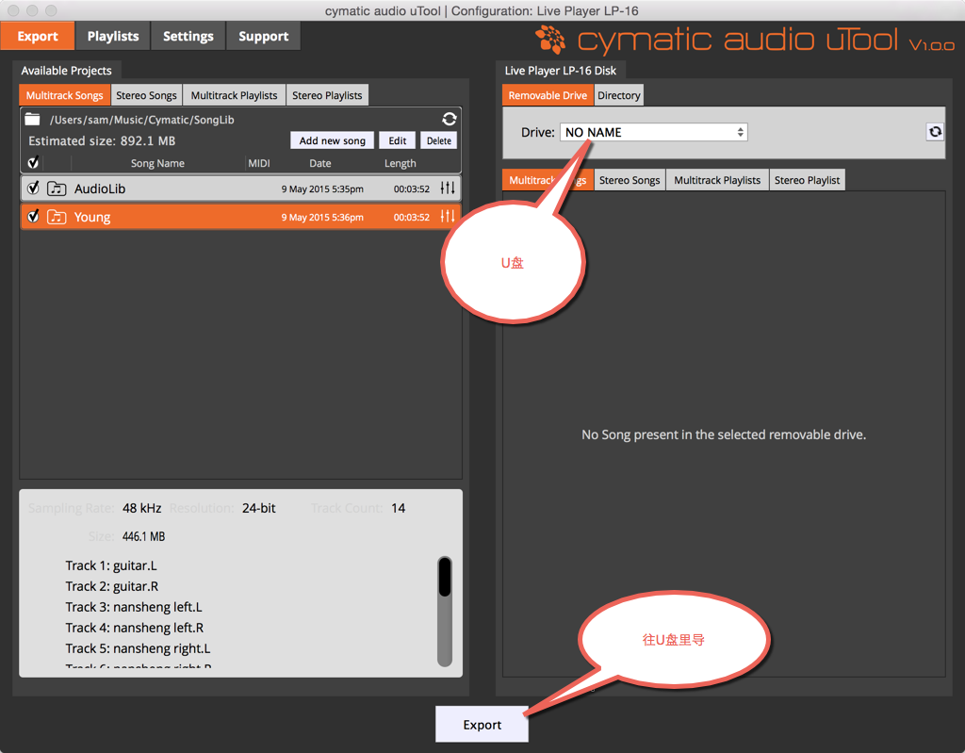This screenshot has height=753, width=965.
Task: Switch to the Export main tab
Action: point(38,36)
